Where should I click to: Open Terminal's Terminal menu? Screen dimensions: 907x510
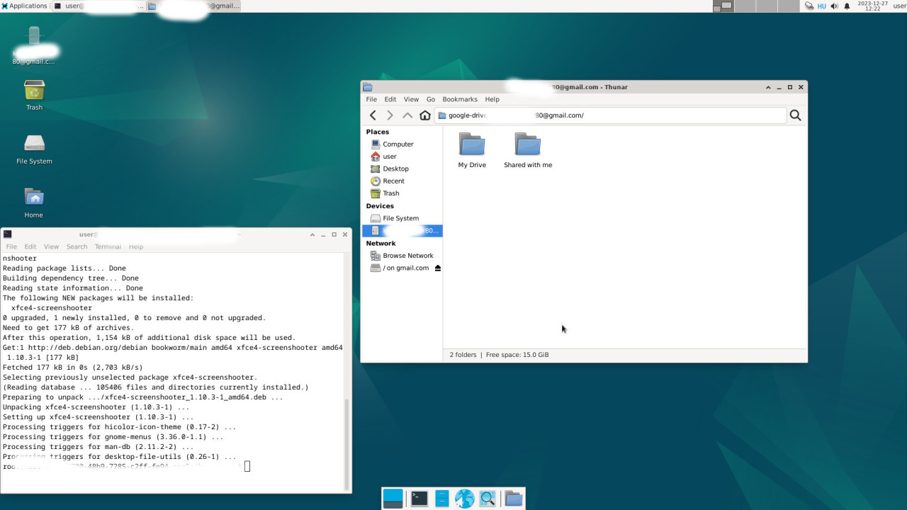[108, 246]
